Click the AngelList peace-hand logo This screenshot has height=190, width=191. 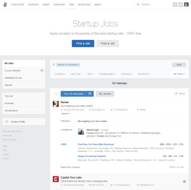tap(5, 5)
